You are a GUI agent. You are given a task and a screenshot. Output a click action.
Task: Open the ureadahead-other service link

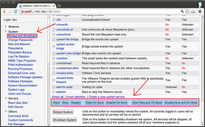(68, 68)
